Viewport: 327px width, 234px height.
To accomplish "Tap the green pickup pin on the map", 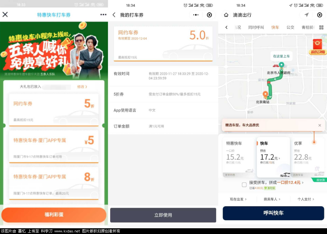I will pyautogui.click(x=282, y=65).
